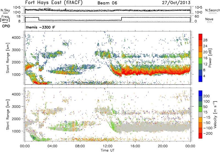This screenshot has height=152, width=220.
Task: Click the '10^5' label on the right noise axis
Action: point(198,7)
